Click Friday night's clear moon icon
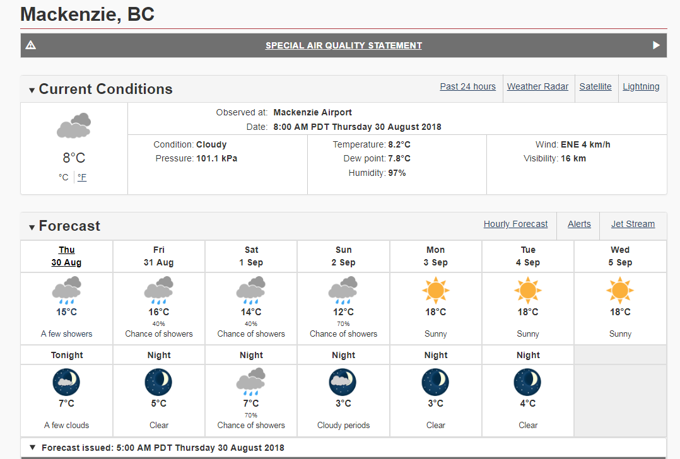This screenshot has height=459, width=680. point(159,382)
